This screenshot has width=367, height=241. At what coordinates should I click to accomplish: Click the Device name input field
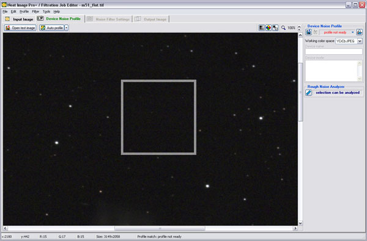coord(334,52)
